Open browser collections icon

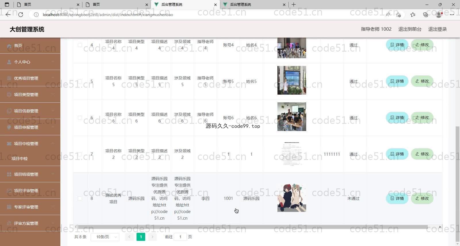(x=425, y=15)
